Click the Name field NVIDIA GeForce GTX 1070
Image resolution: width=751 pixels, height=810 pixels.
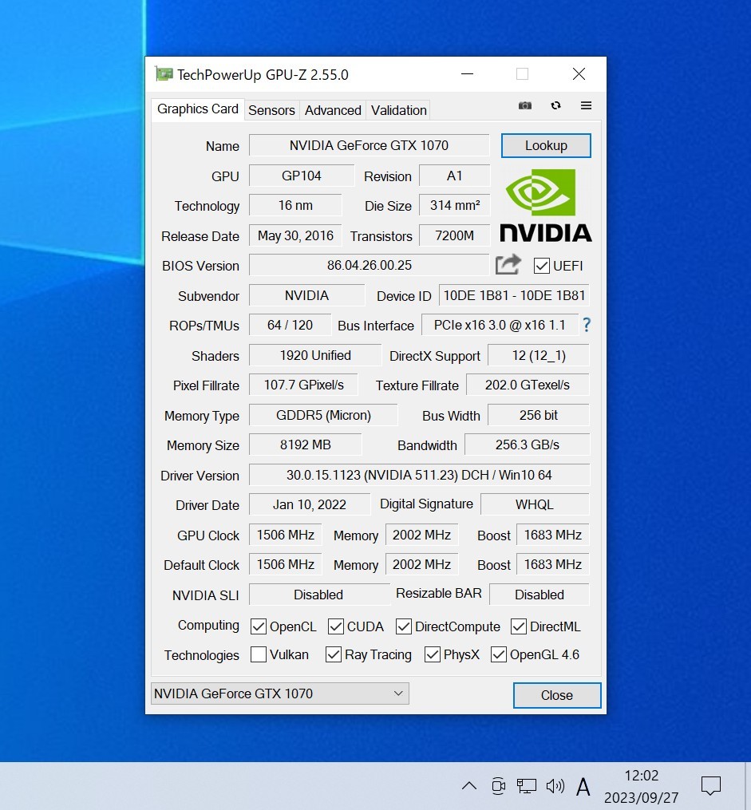click(x=369, y=145)
